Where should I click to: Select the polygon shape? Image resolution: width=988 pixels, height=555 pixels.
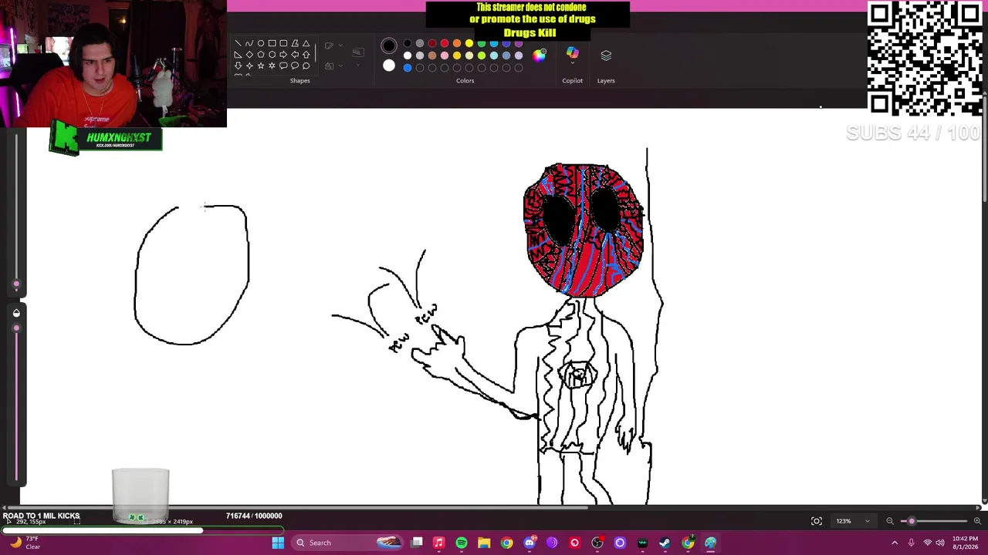click(x=295, y=43)
